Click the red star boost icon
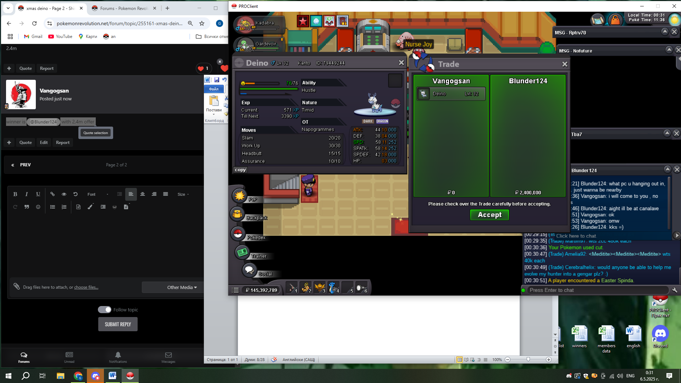Image resolution: width=681 pixels, height=383 pixels. pos(303,22)
